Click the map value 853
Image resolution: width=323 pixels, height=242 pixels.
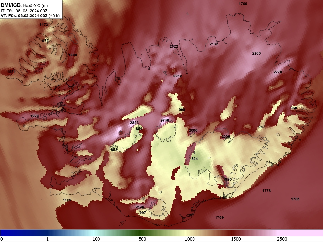[x=114, y=150]
